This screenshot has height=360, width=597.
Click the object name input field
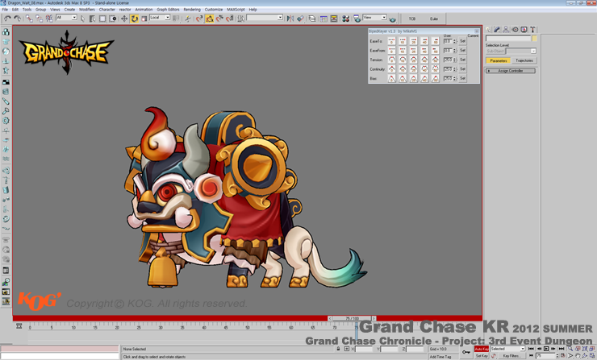[507, 39]
